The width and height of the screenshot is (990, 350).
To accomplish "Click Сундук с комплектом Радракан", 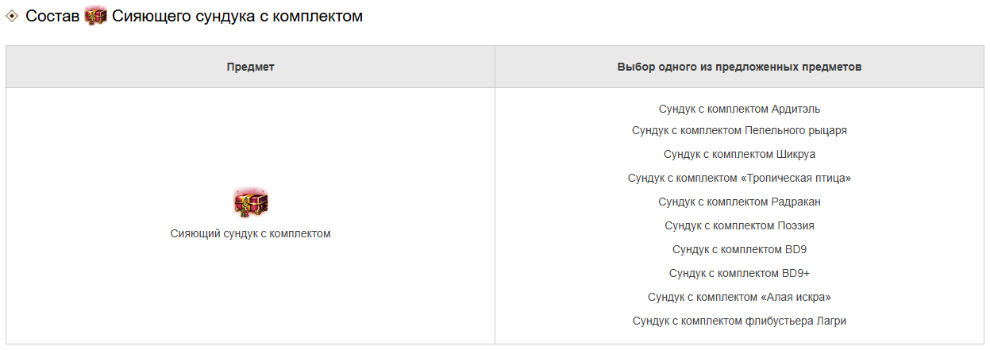I will click(739, 202).
